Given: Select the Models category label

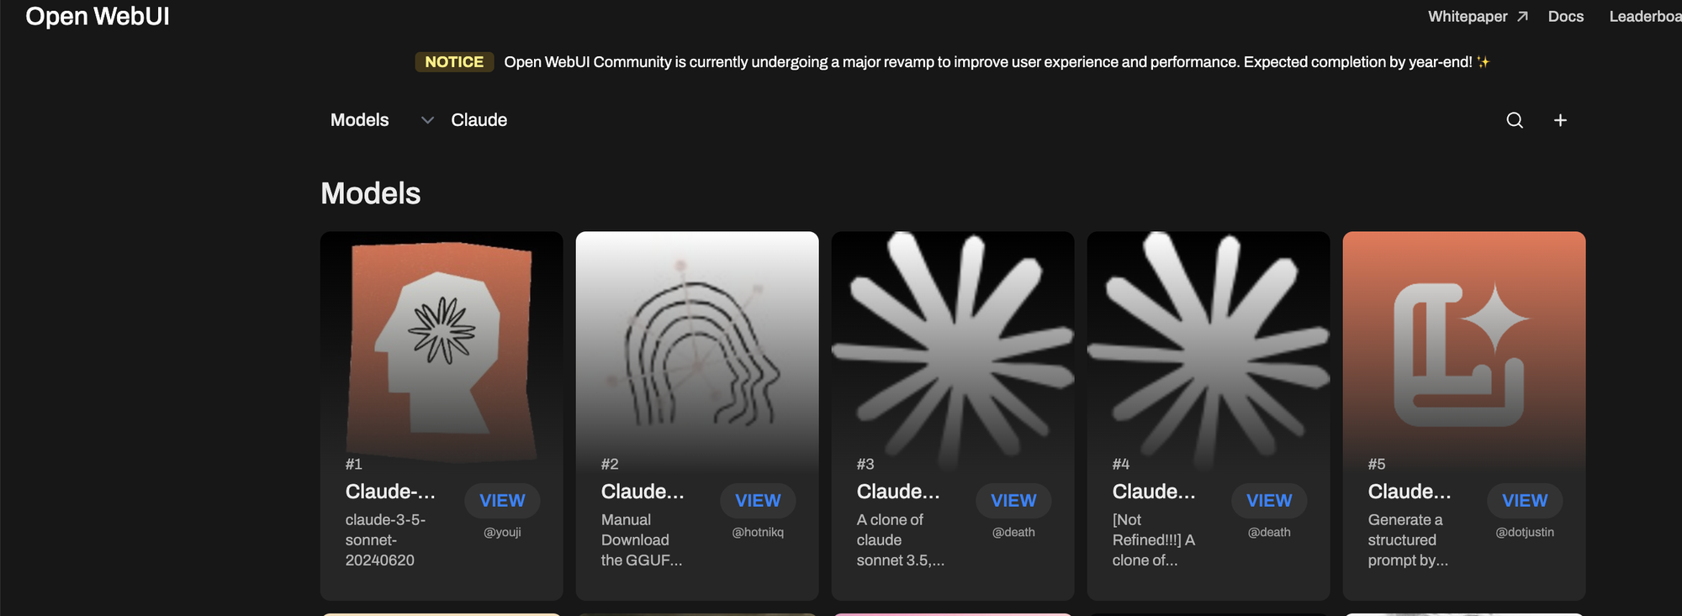Looking at the screenshot, I should click(x=360, y=120).
